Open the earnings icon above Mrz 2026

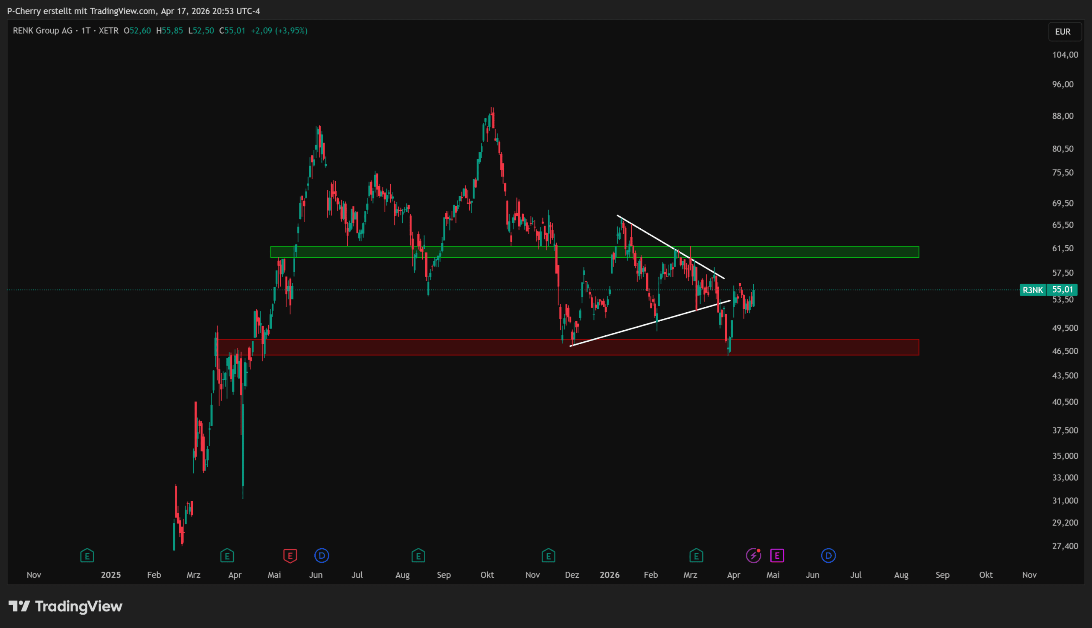[696, 555]
